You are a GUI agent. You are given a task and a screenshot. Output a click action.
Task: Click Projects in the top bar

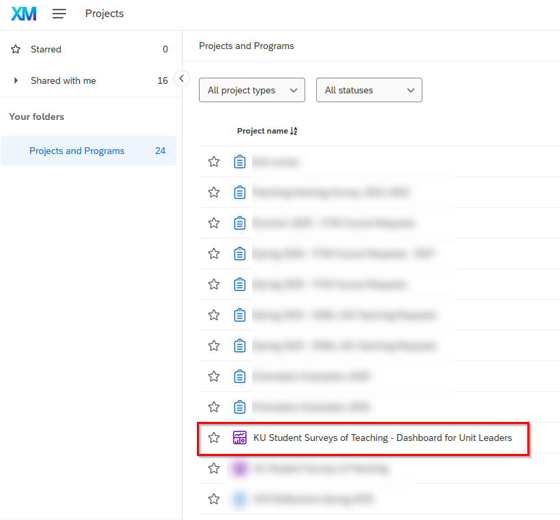pyautogui.click(x=104, y=14)
